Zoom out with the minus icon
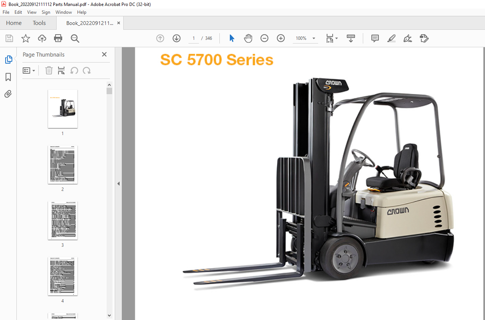Screen dimensions: 485x320 [264, 38]
